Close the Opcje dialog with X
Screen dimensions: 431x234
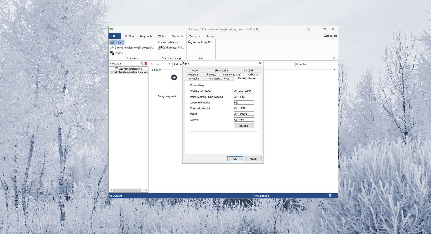[260, 63]
